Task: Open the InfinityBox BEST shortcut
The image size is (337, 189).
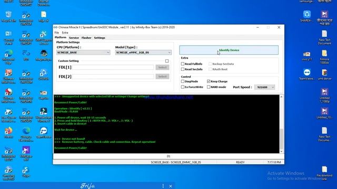Action: coord(8,153)
